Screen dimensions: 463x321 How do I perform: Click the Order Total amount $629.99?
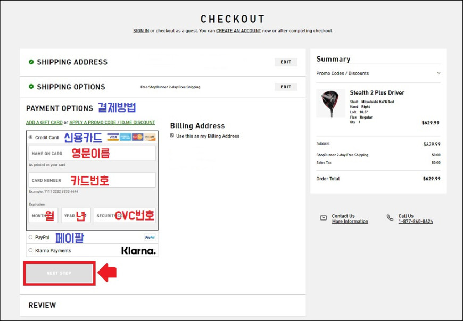[x=432, y=179]
